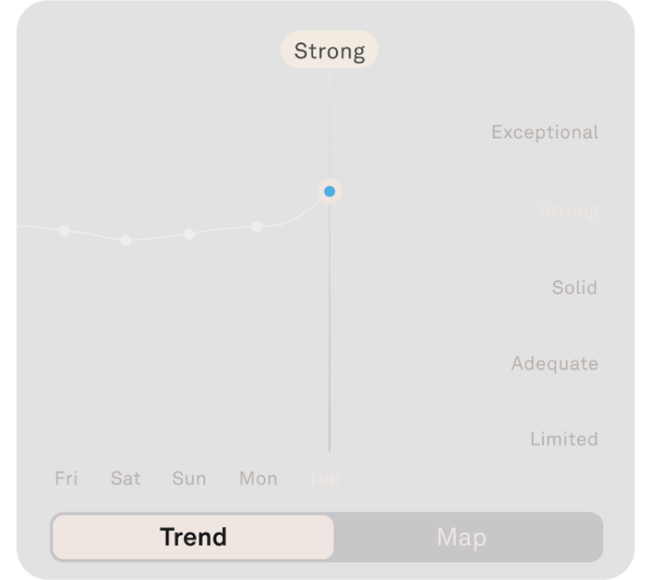Click the Strong tooltip bubble

pyautogui.click(x=330, y=50)
